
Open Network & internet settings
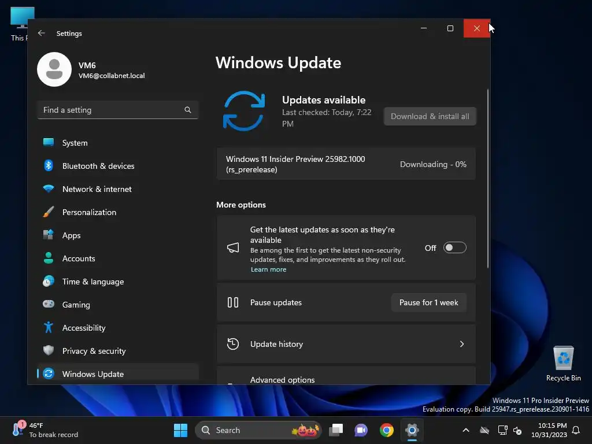[118, 189]
